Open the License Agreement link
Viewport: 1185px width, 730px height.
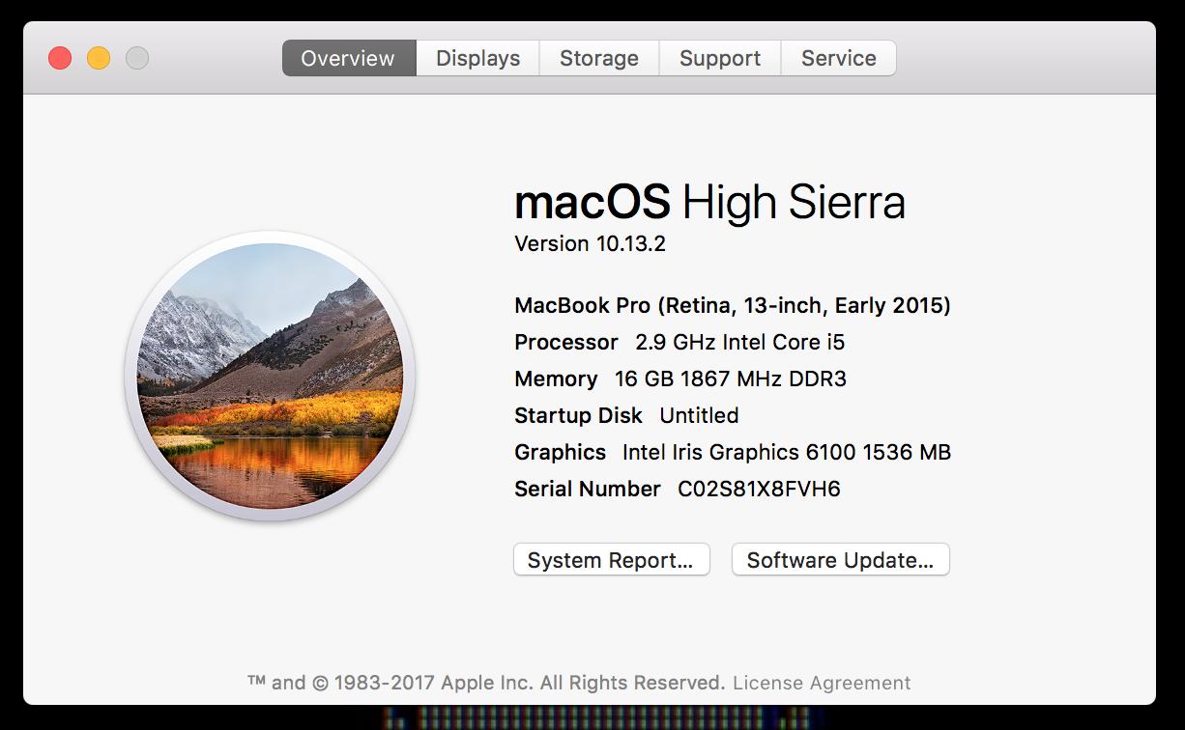coord(822,683)
